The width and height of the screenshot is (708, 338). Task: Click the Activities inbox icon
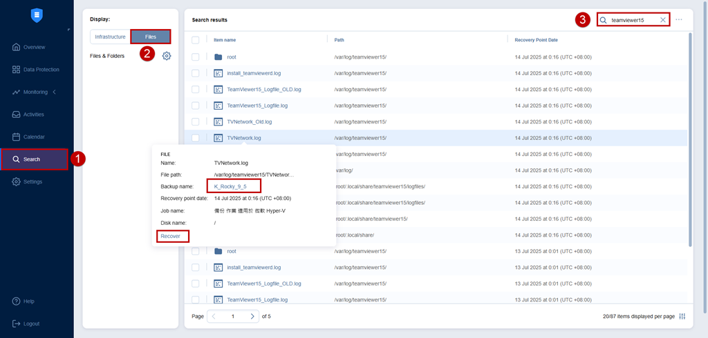[17, 115]
